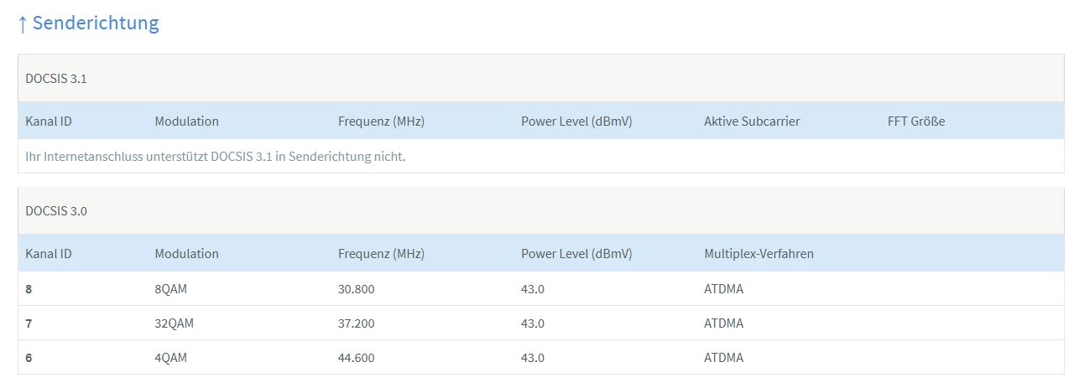1079x388 pixels.
Task: Click the up arrow beside Senderichtung
Action: [x=23, y=23]
